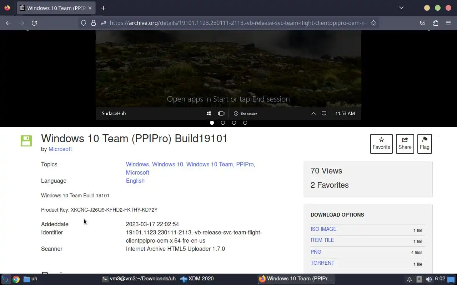This screenshot has width=457, height=285.
Task: Select the Windows 10 Team browser tab
Action: coord(56,8)
